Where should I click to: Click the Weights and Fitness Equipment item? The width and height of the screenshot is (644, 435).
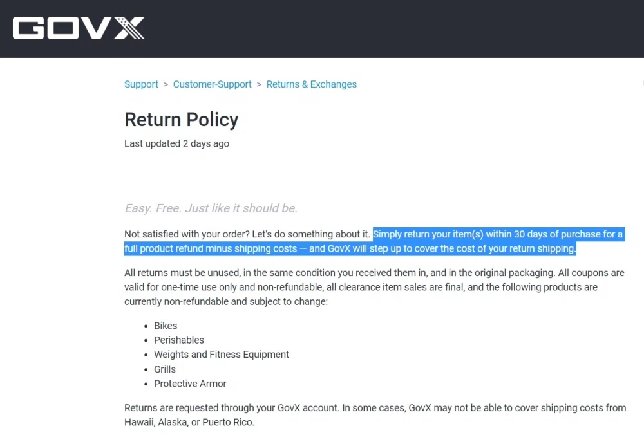coord(221,355)
